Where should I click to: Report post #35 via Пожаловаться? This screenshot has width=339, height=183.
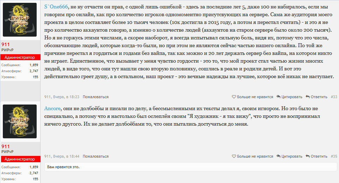95,156
